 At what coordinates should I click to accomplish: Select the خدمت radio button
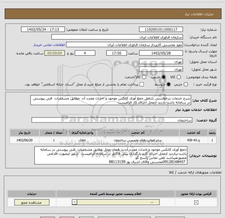point(163,77)
